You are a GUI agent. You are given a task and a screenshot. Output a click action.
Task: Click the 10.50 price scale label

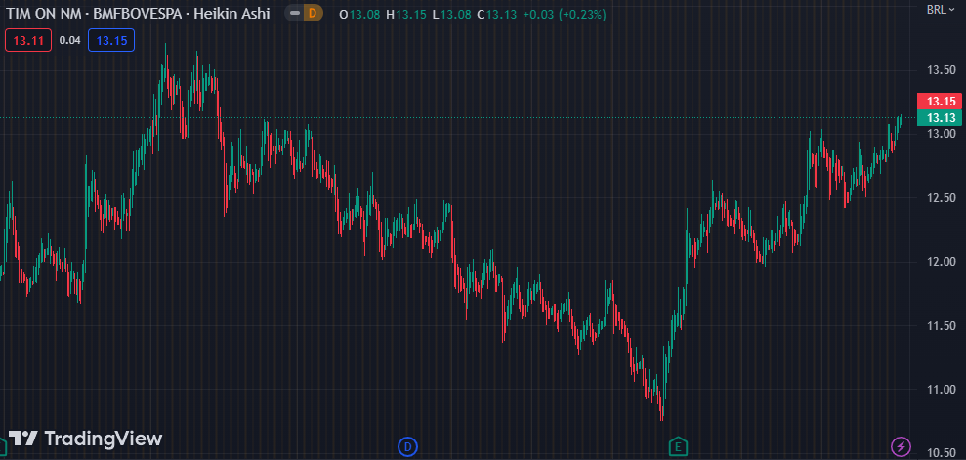pos(941,453)
